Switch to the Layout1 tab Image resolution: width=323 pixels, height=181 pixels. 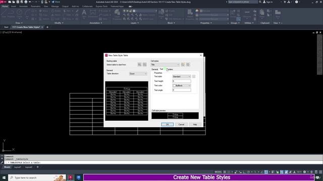coord(18,167)
